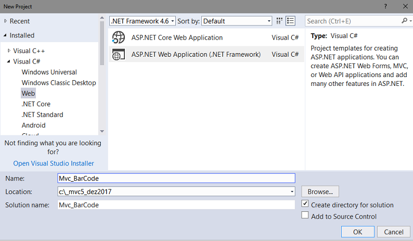Click the OK button
The width and height of the screenshot is (413, 241).
tap(358, 232)
